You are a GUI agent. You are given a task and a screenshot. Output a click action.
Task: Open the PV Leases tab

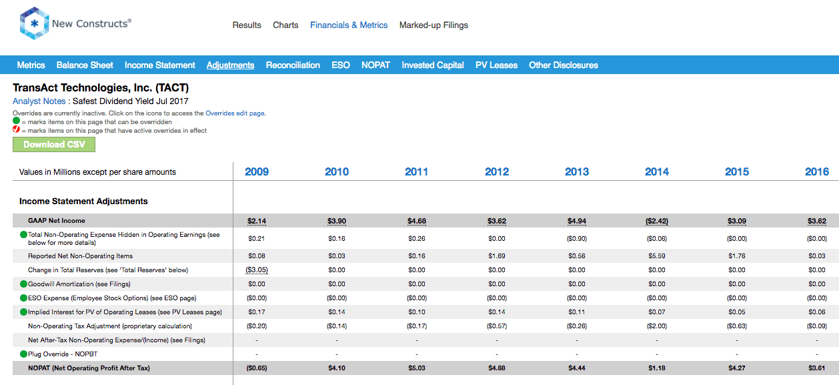[496, 65]
